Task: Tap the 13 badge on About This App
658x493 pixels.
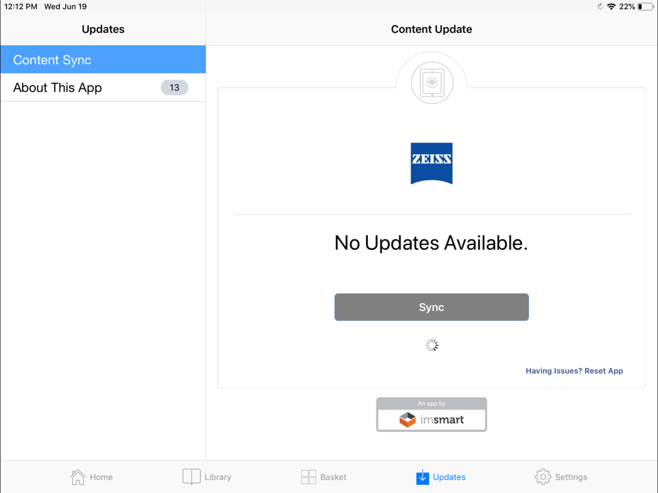Action: click(x=174, y=87)
